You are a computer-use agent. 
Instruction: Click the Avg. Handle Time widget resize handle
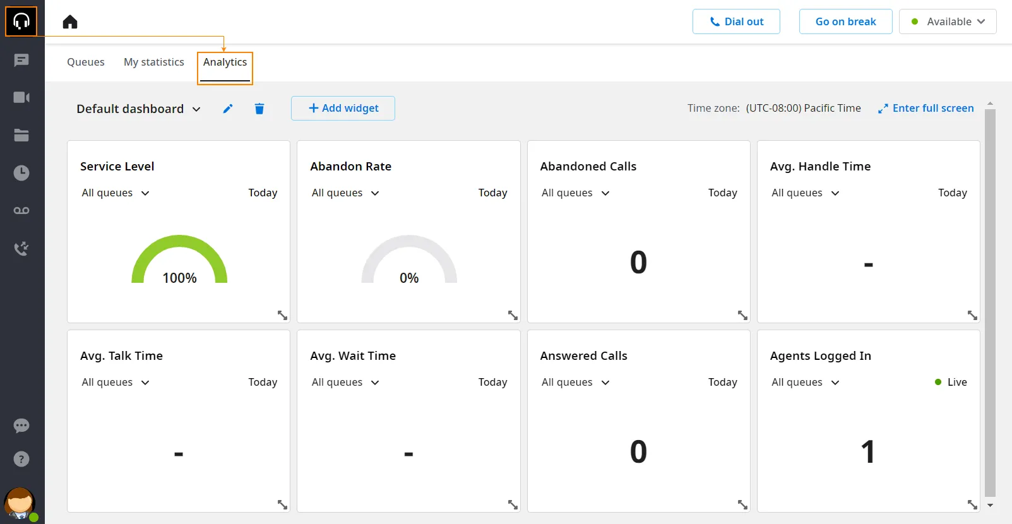(x=972, y=315)
